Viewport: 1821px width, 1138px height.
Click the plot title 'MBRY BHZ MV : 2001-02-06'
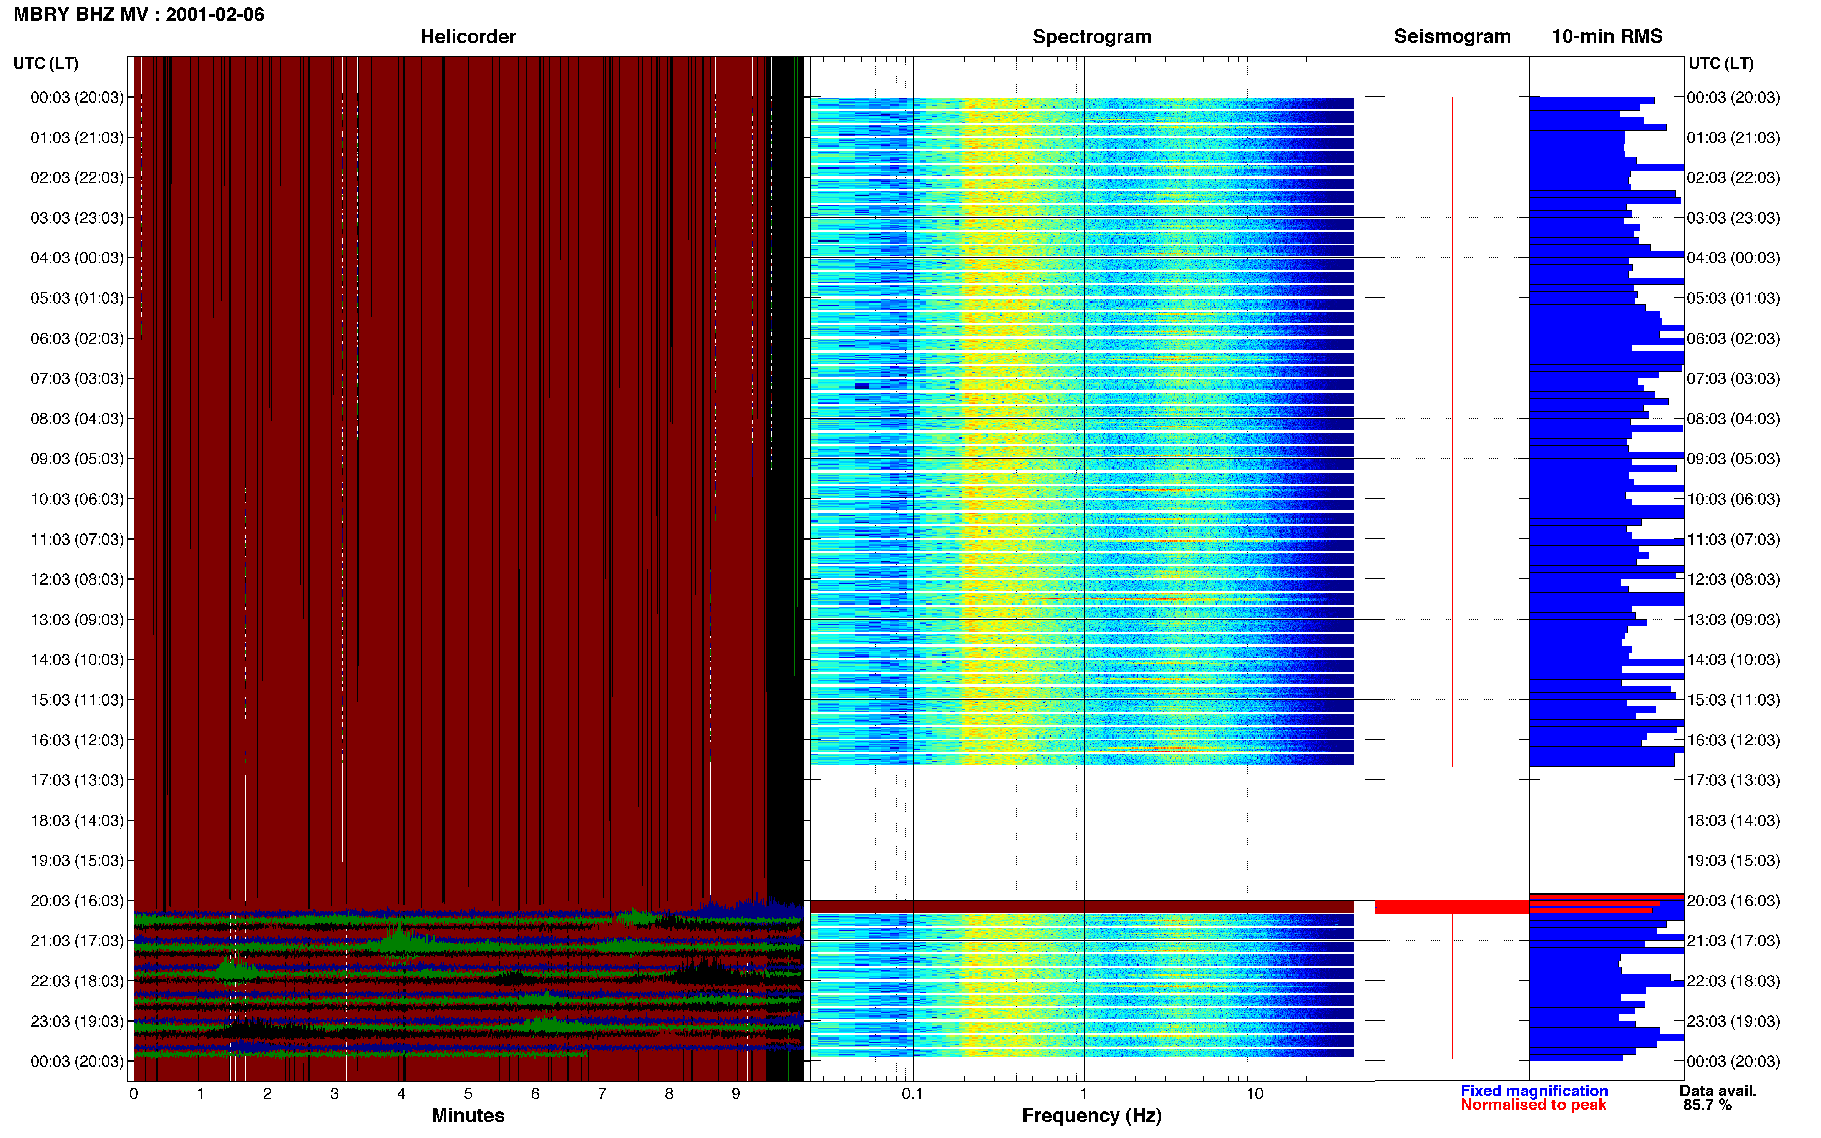pyautogui.click(x=139, y=14)
